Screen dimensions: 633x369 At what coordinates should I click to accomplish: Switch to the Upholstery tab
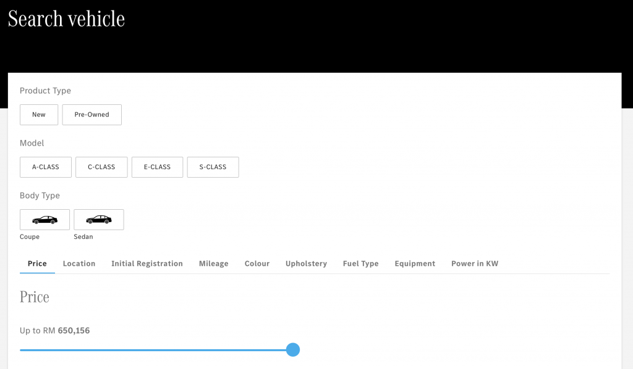click(x=306, y=263)
